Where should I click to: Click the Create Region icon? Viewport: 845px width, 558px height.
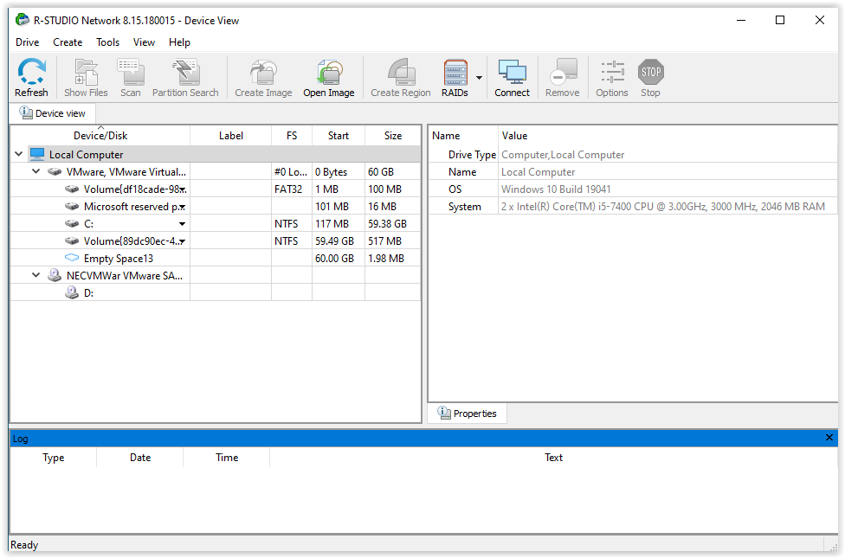(x=402, y=72)
